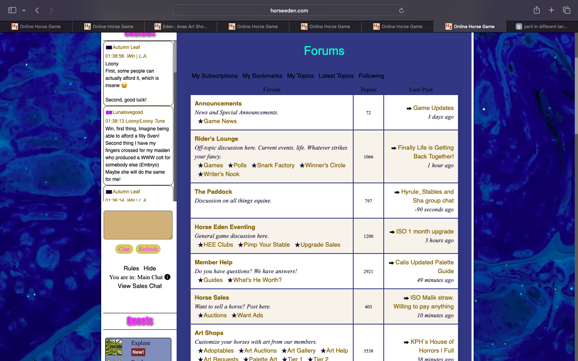Open Latest Topics in the forum menu
The width and height of the screenshot is (578, 361).
click(336, 76)
